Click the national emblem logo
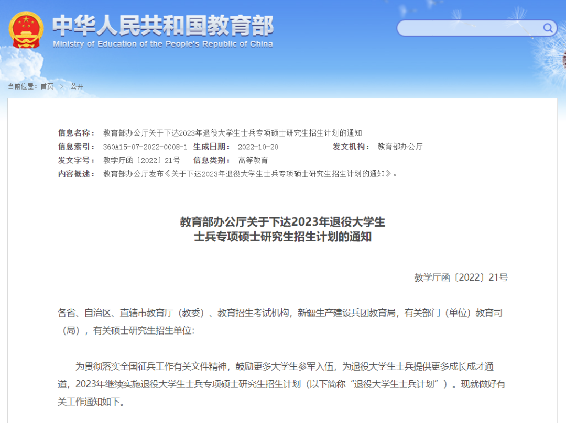566x423 pixels. pyautogui.click(x=26, y=30)
